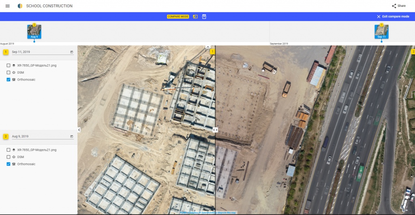Collapse the timeline using the up chevron

[207, 47]
